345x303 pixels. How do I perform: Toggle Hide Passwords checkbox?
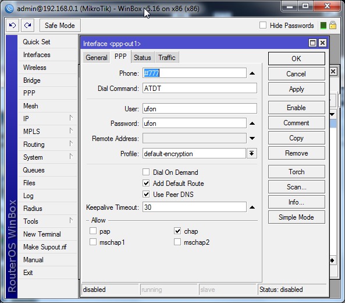pos(263,25)
